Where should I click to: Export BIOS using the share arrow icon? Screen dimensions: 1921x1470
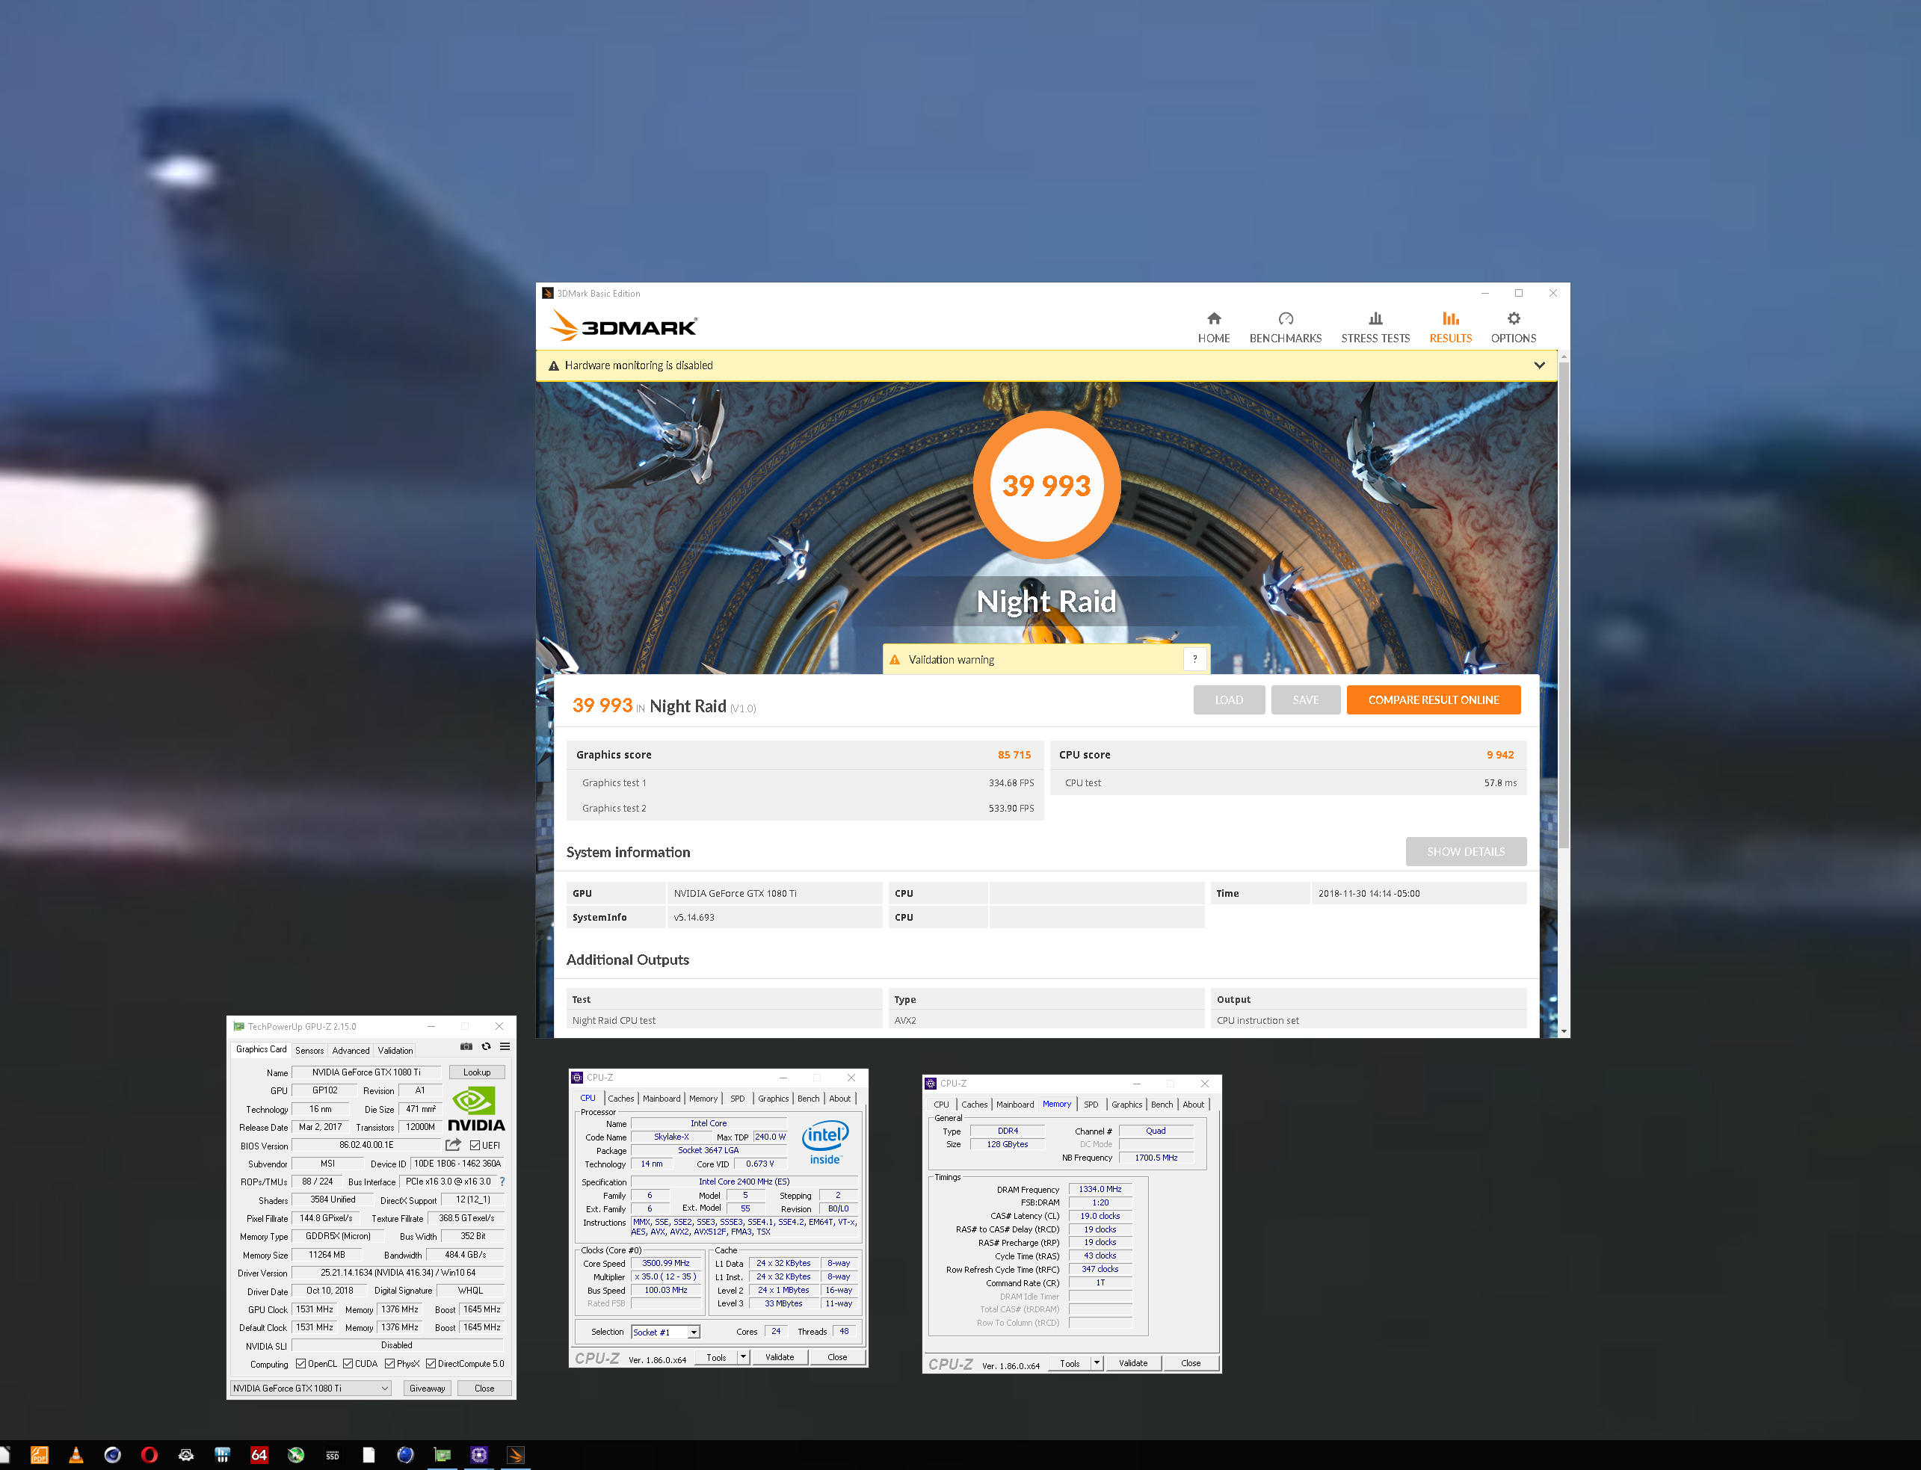[452, 1144]
